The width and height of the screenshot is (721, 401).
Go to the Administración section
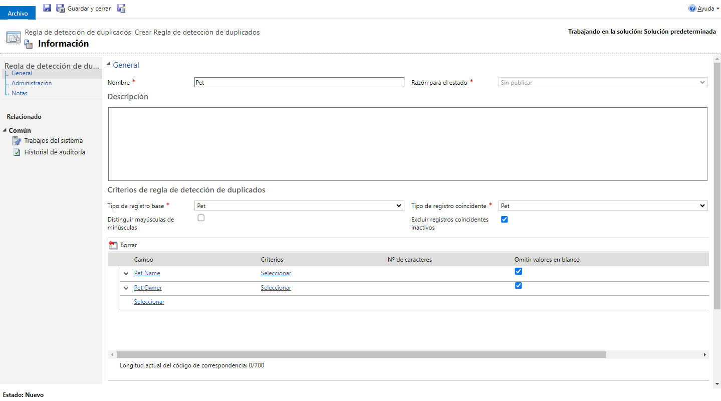(32, 83)
